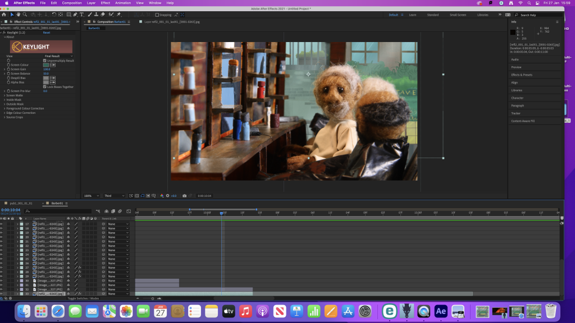Open Finder in the Dock
This screenshot has height=323, width=575.
click(x=24, y=311)
